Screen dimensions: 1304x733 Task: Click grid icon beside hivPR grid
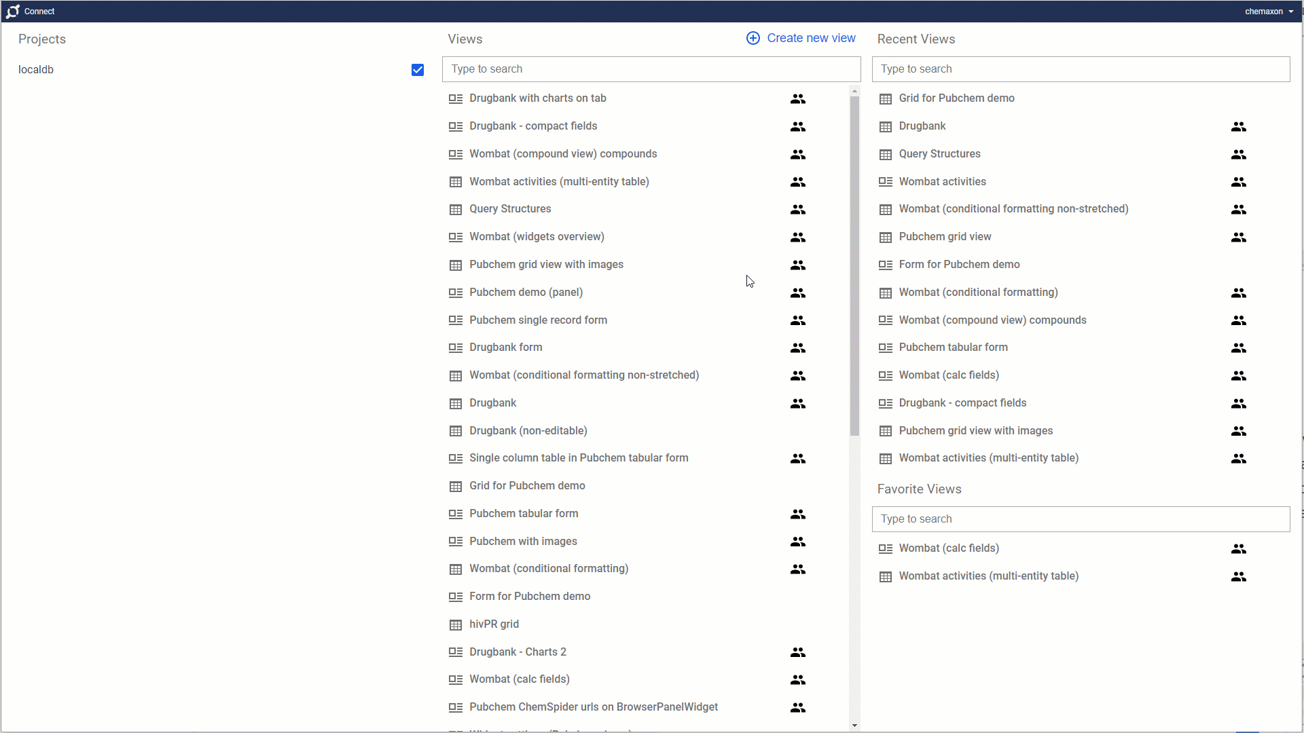tap(456, 625)
